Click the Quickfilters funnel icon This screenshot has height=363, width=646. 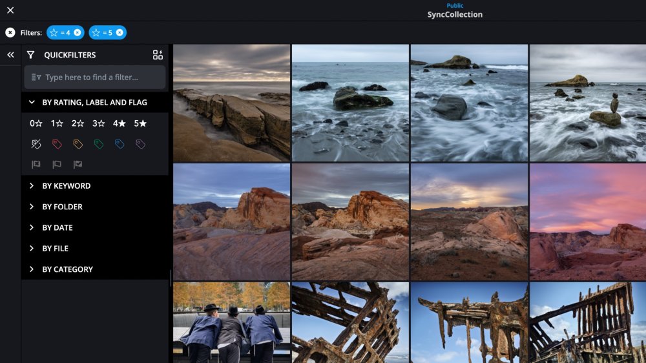30,55
